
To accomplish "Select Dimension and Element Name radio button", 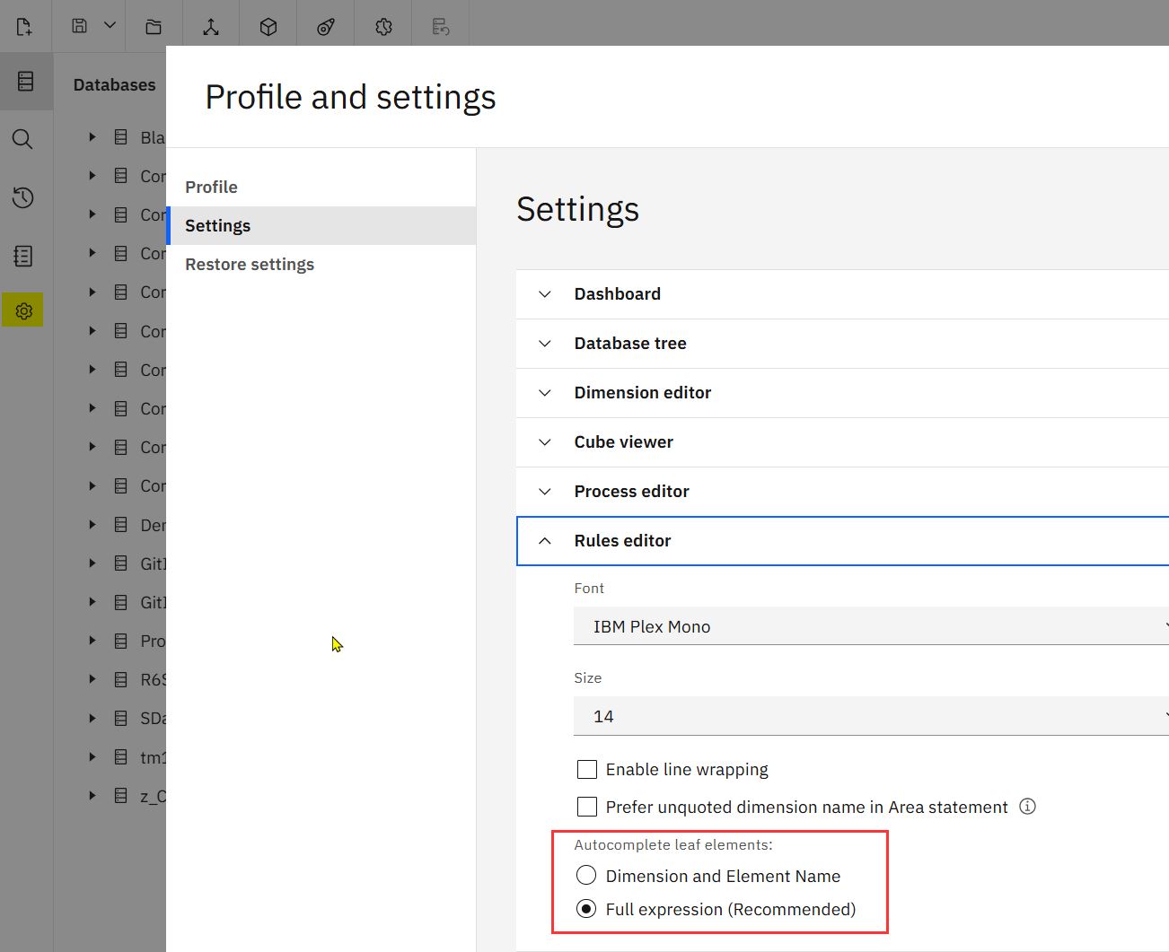I will tap(586, 875).
